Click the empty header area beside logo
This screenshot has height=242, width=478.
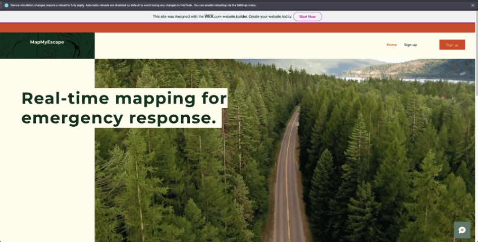(237, 45)
